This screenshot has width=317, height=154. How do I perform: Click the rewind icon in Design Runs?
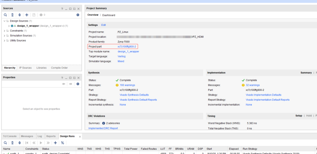pos(34,143)
